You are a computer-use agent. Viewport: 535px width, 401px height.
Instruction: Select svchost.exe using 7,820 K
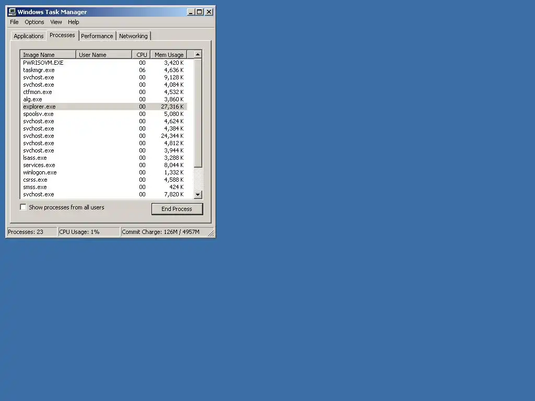[x=104, y=194]
